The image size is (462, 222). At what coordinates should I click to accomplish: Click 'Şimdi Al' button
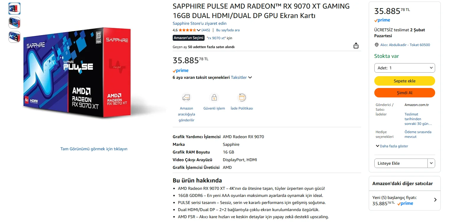tap(404, 92)
